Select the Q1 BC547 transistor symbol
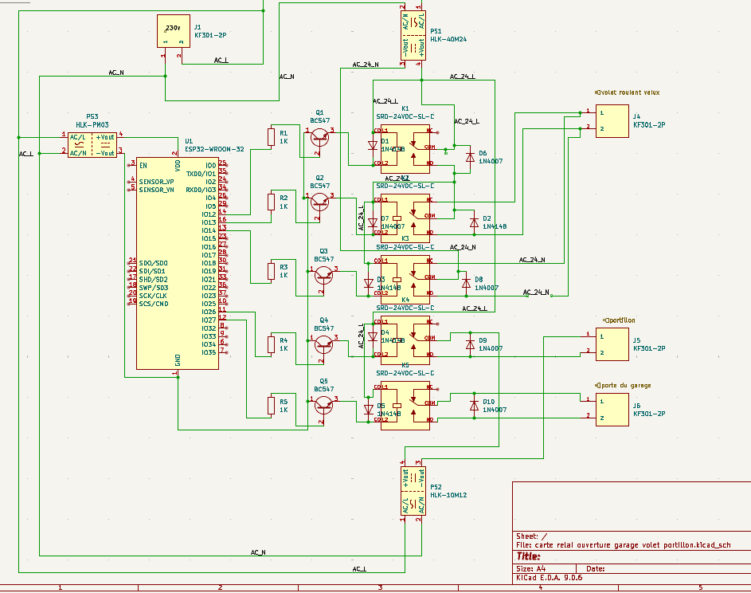 click(320, 138)
